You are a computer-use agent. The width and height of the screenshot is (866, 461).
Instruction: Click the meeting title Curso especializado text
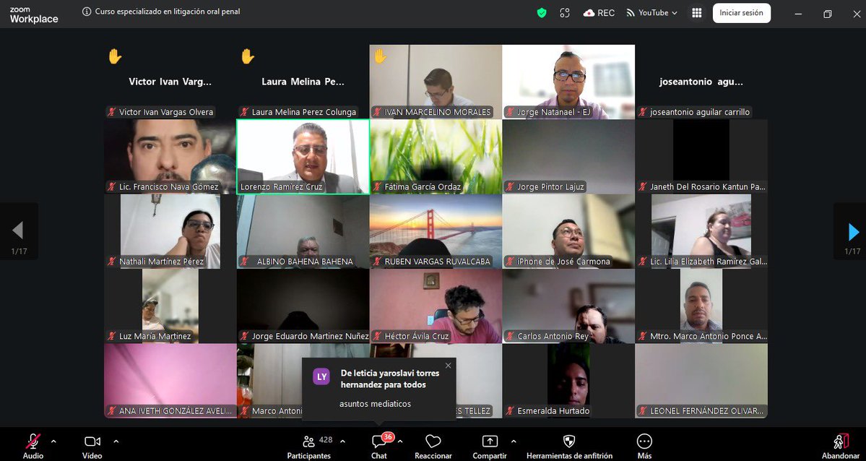168,12
